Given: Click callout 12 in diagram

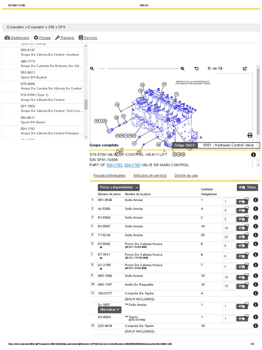Looking at the screenshot, I should (117, 105).
